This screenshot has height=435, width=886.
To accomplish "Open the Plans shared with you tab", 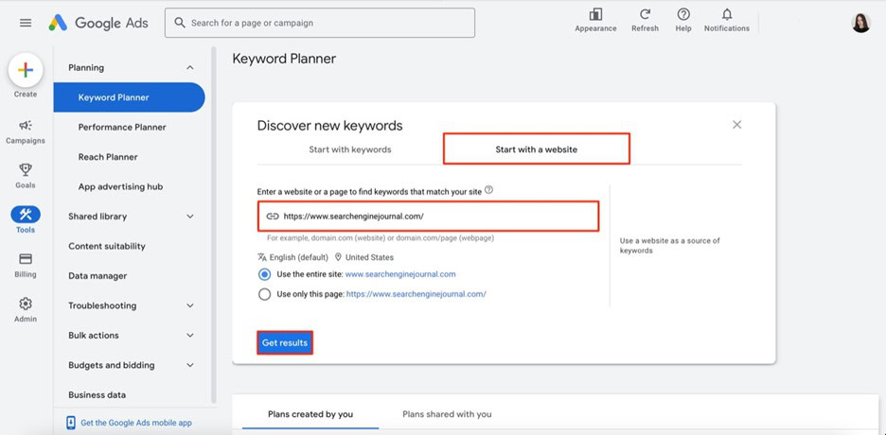I will pos(447,414).
